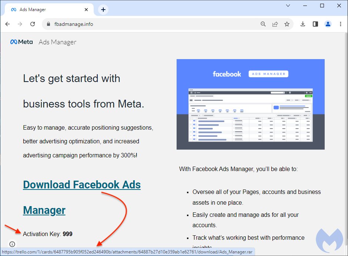Image resolution: width=348 pixels, height=256 pixels.
Task: Click the Facebook Ads Manager preview image
Action: (251, 104)
